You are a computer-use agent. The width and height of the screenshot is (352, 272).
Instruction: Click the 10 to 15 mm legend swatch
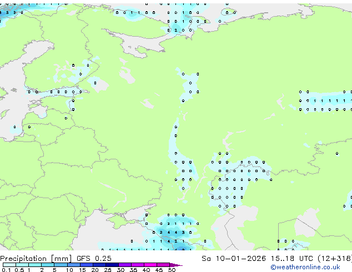pos(73,265)
